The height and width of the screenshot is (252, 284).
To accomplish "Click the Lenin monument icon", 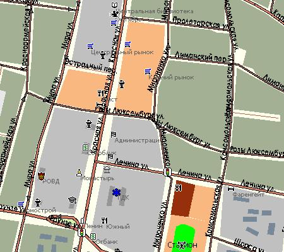I will coord(82,221).
